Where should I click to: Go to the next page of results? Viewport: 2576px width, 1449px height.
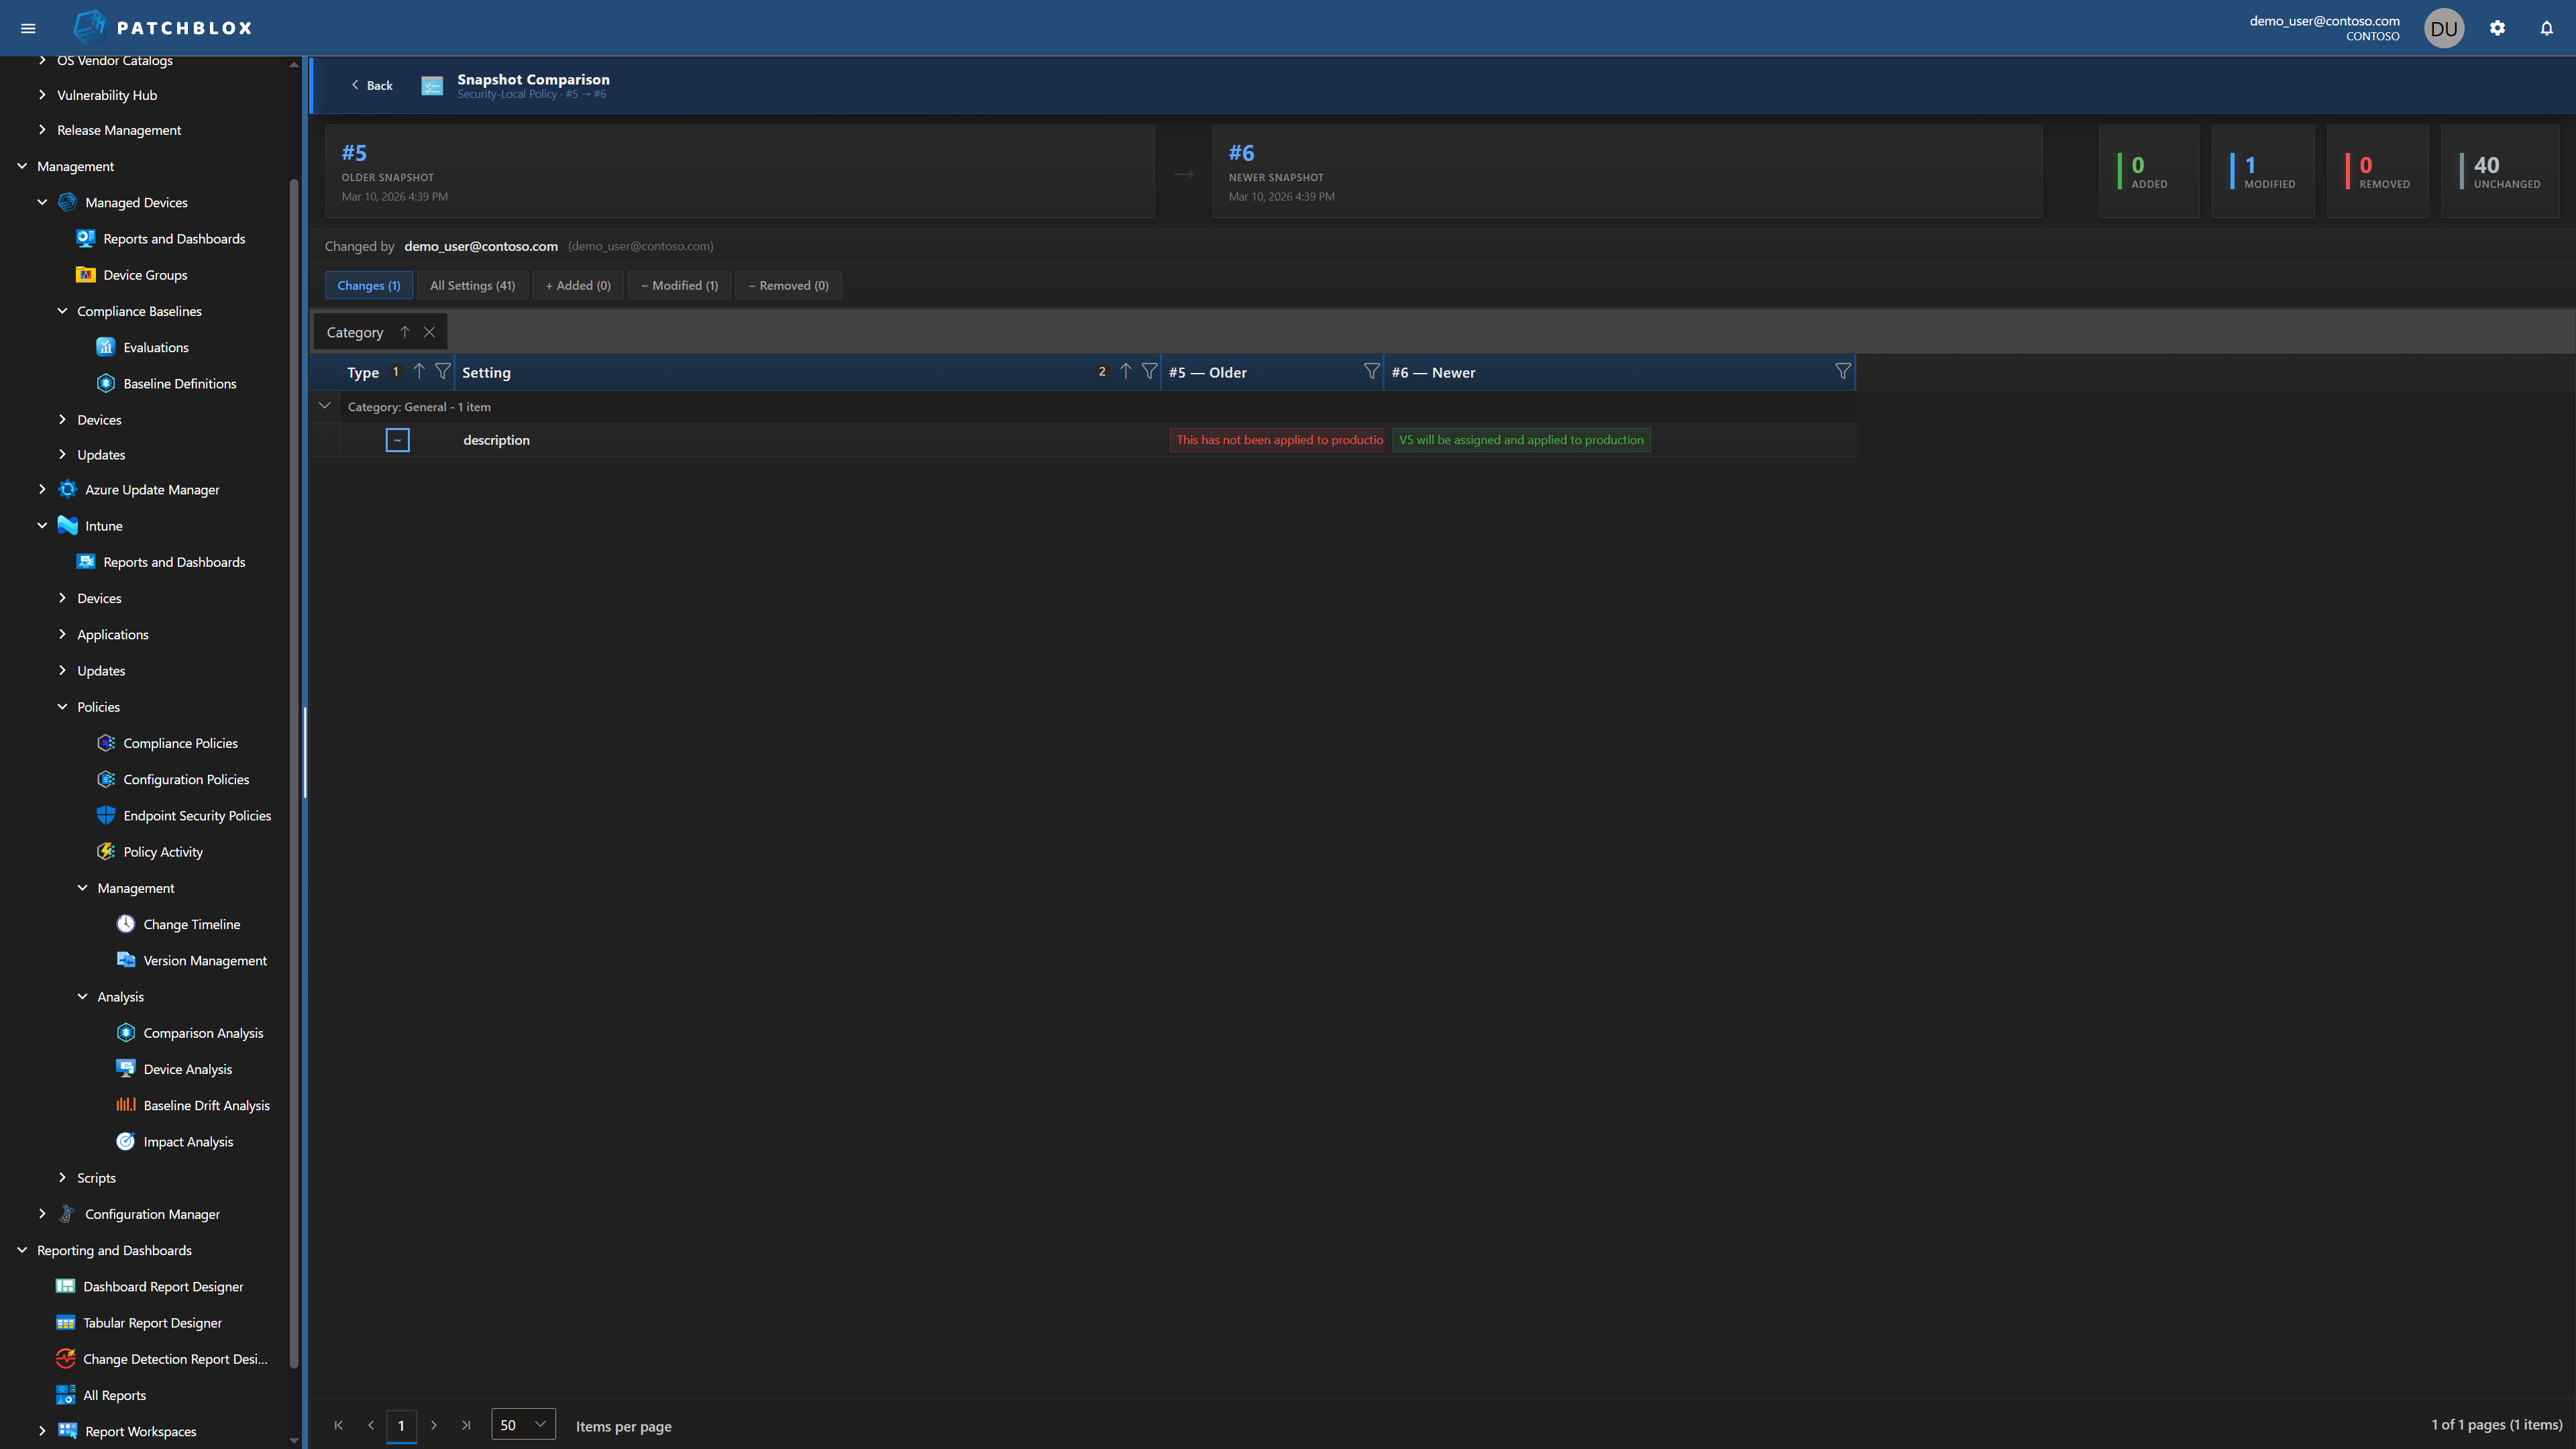coord(434,1425)
